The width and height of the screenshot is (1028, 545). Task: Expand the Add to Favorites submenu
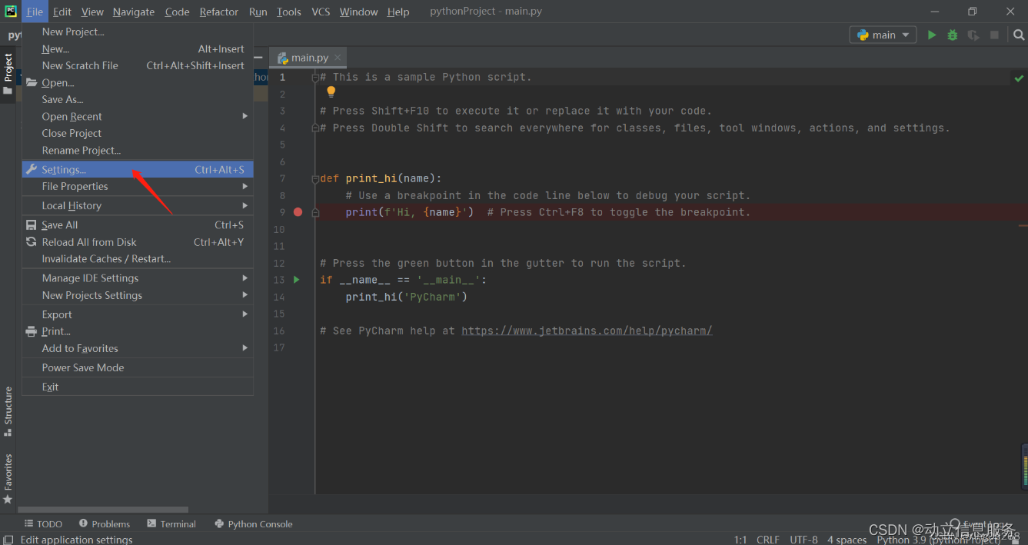pyautogui.click(x=138, y=348)
